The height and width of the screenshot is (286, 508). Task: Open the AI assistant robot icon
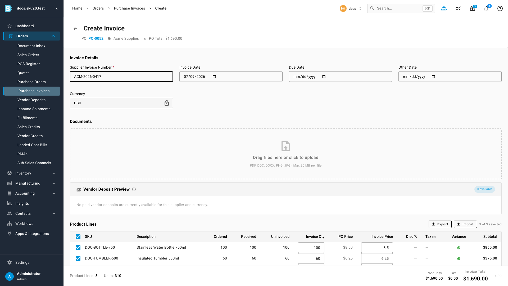(x=444, y=8)
